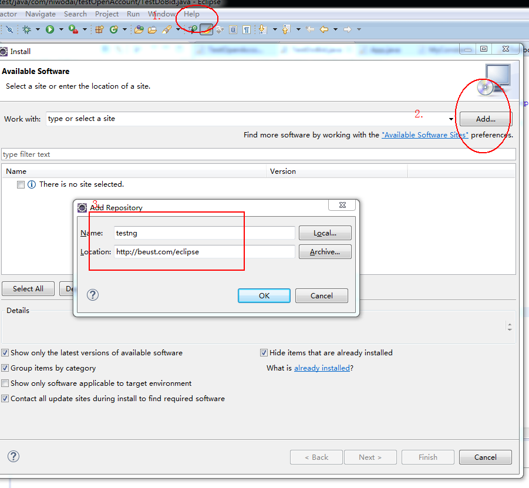Screen dimensions: 529x488
Task: Click the Show Whitespace Characters pilcrow icon
Action: (x=247, y=30)
